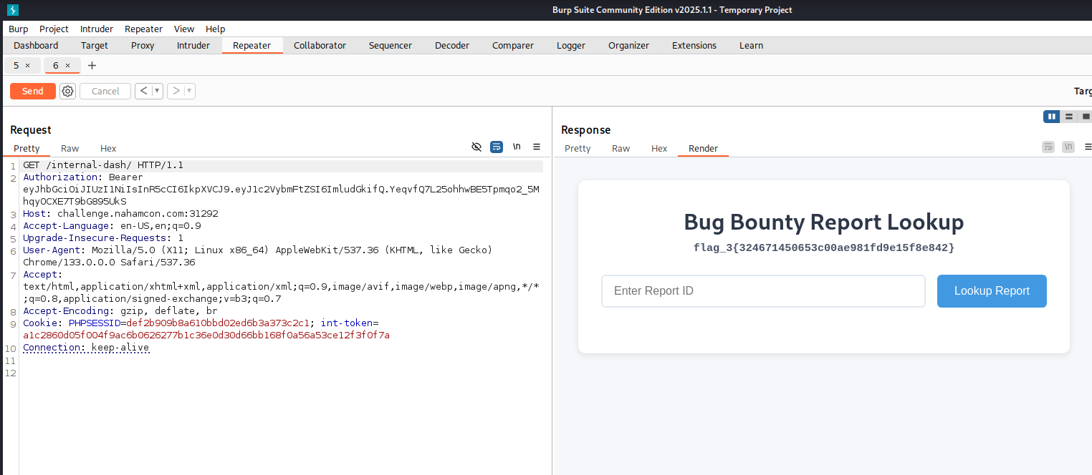The height and width of the screenshot is (475, 1092).
Task: Select Request Hex view
Action: [x=108, y=148]
